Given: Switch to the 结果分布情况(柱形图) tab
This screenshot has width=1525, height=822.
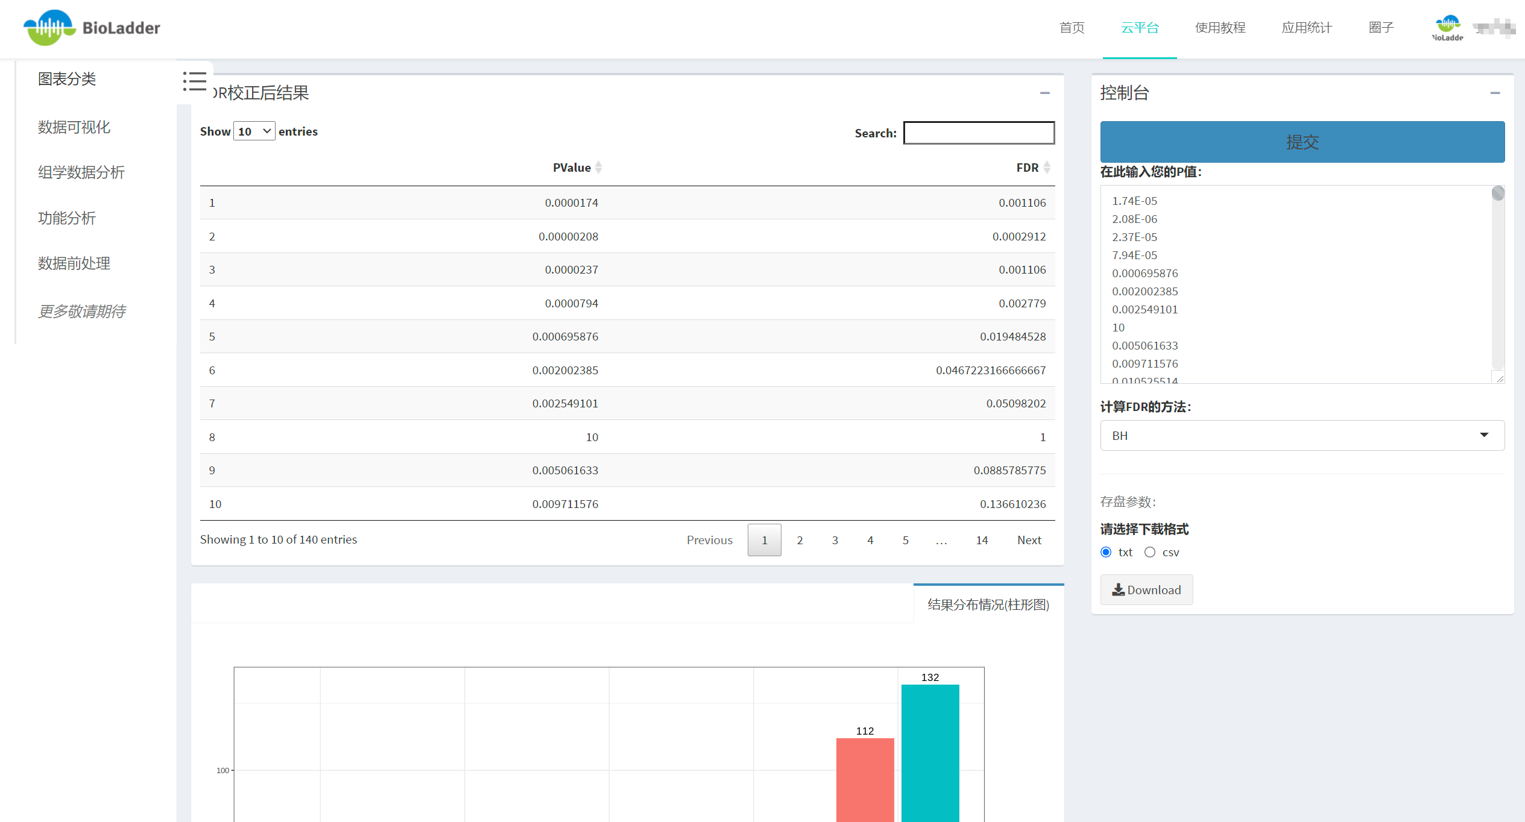Looking at the screenshot, I should tap(988, 604).
